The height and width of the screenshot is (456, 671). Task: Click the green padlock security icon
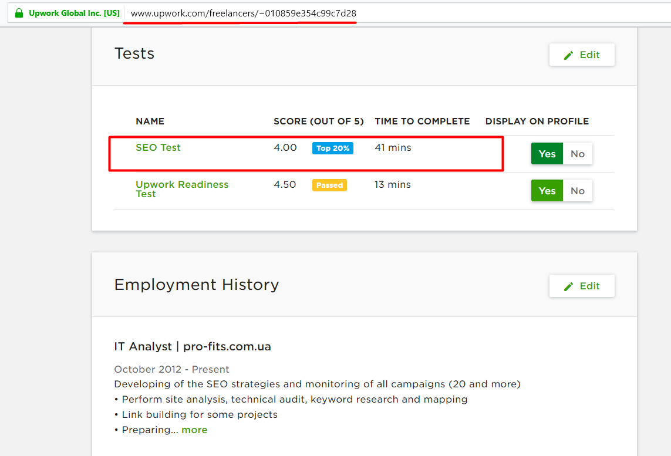[x=19, y=13]
